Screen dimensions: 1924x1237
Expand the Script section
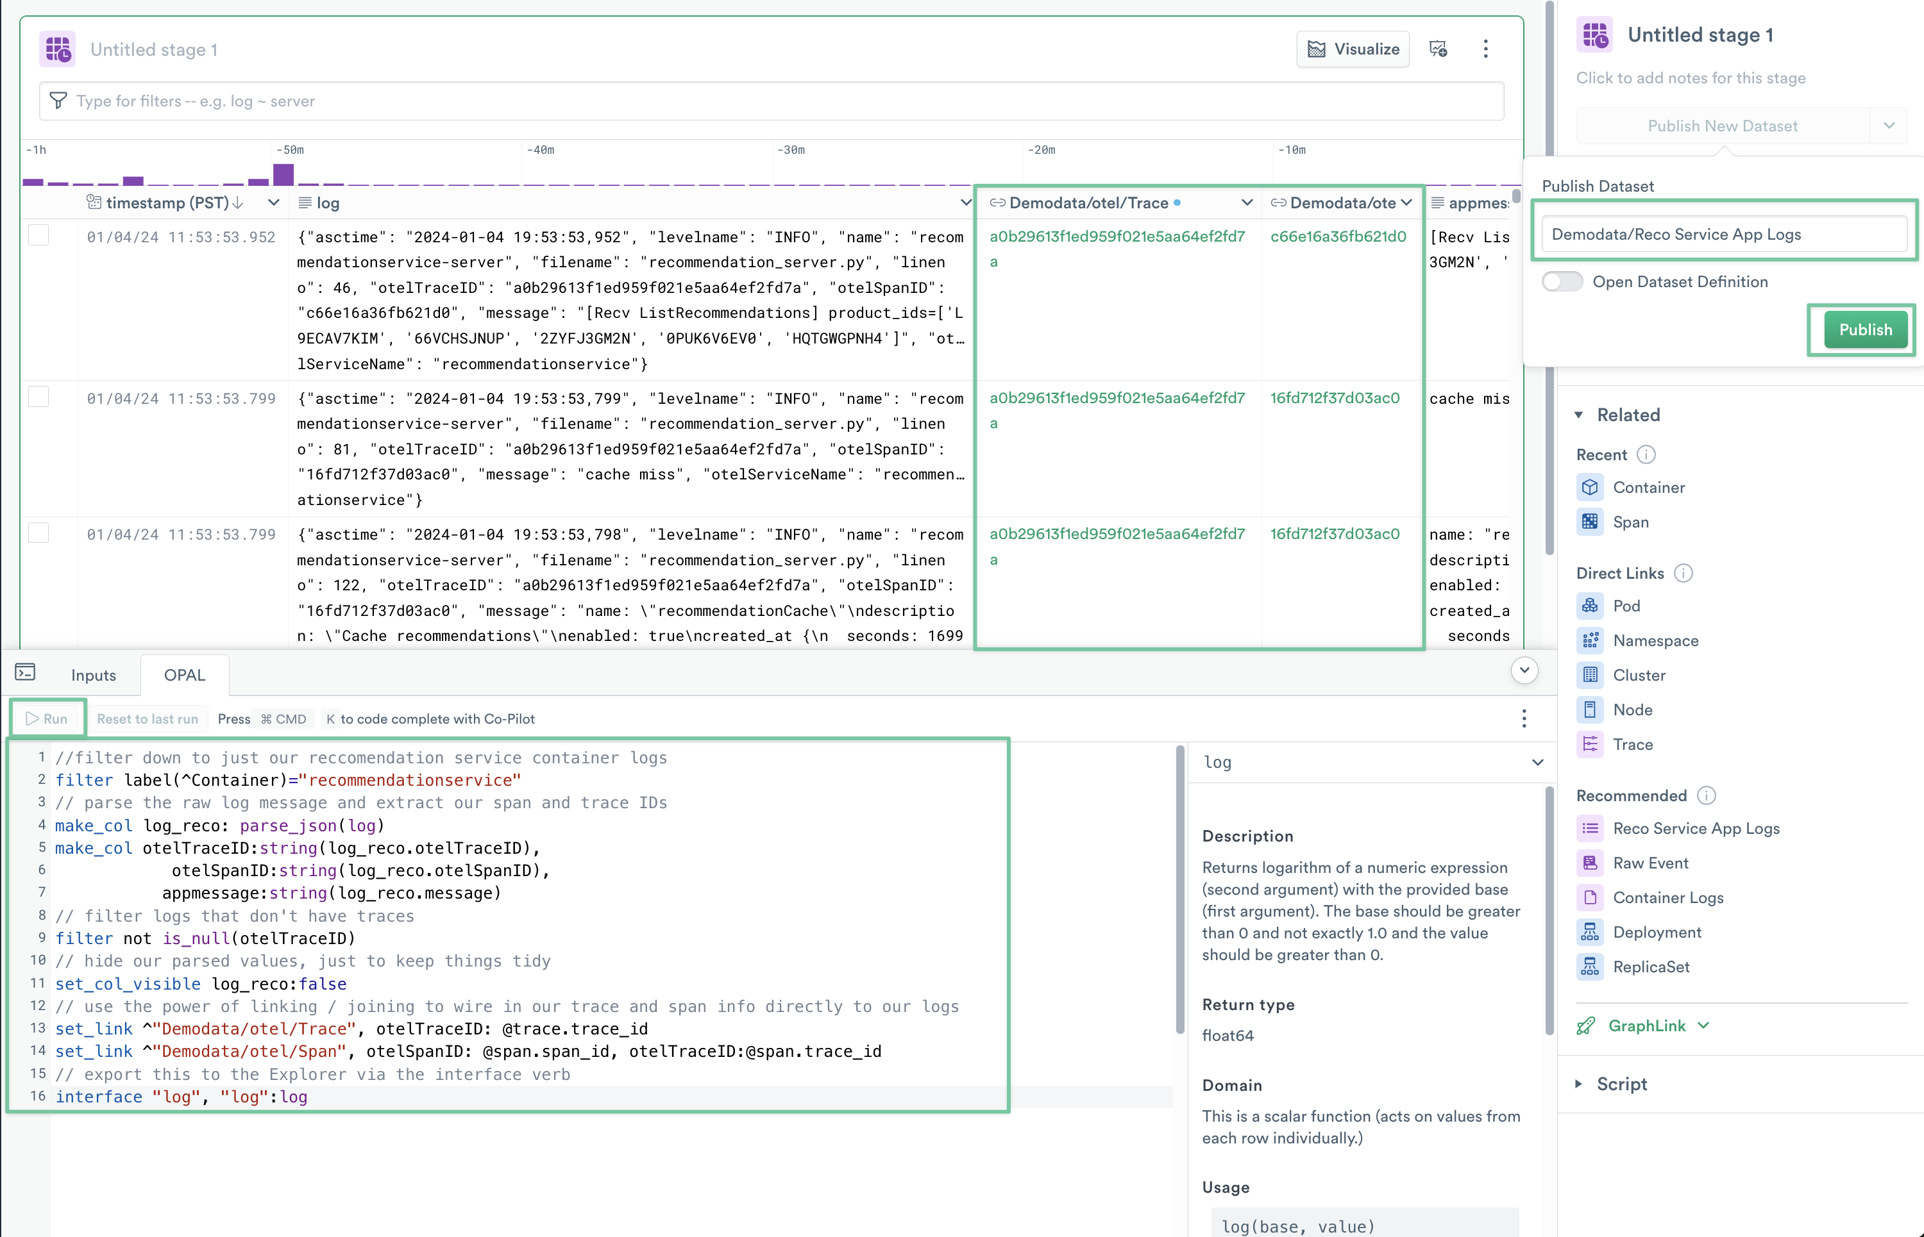pos(1578,1084)
